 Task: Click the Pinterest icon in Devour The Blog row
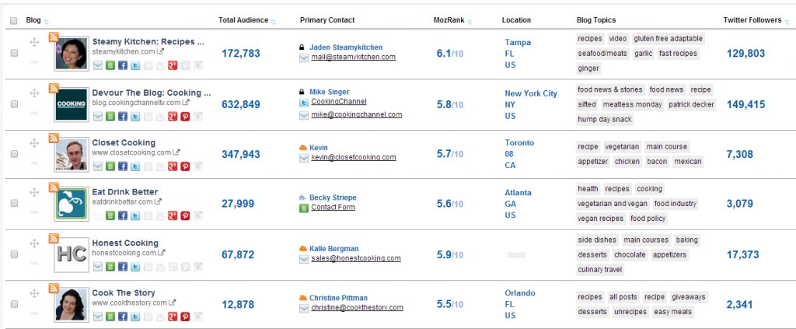185,116
